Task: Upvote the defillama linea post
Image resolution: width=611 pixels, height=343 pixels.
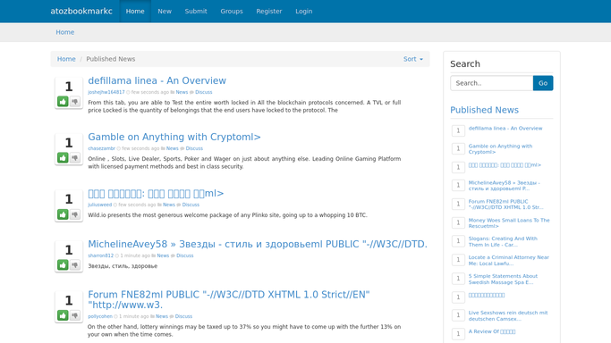Action: 63,102
